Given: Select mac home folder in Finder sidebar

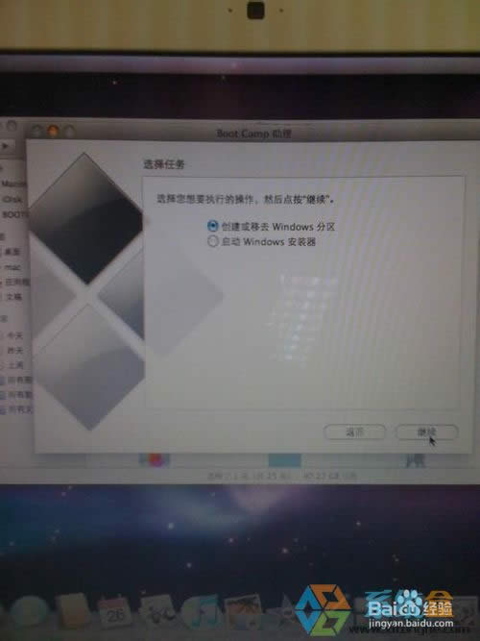Looking at the screenshot, I should 12,267.
